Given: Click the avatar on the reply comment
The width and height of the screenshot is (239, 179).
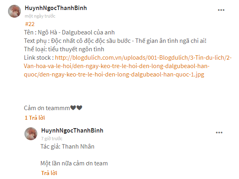Looking at the screenshot, I should [x=31, y=134].
